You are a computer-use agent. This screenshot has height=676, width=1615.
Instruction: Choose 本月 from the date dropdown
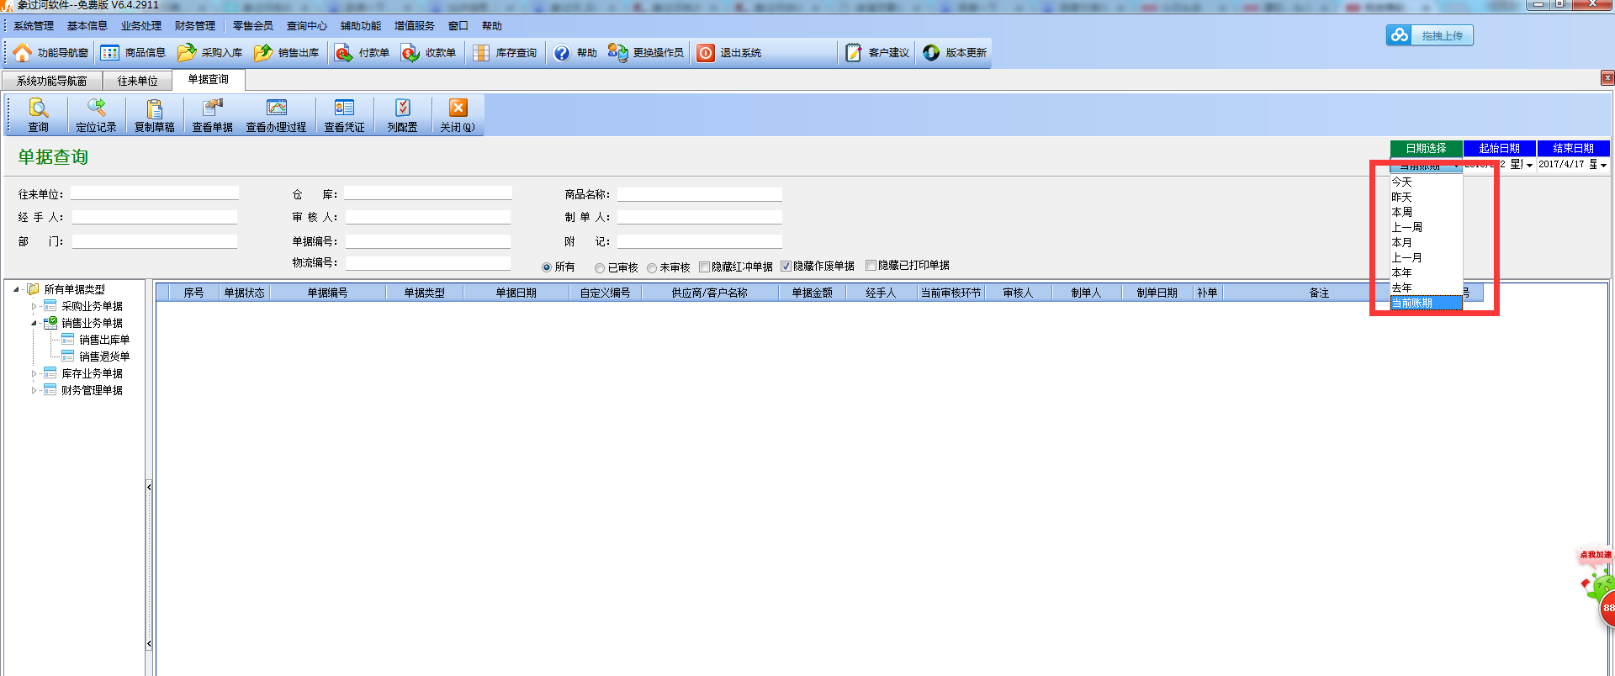[x=1426, y=242]
